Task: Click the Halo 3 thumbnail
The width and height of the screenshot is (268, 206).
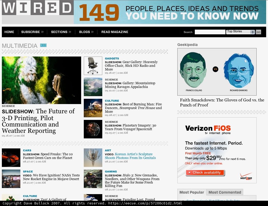Action: 93,179
